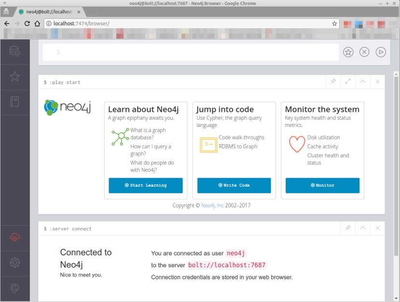
Task: Click the red cloud sync sidebar icon
Action: [x=15, y=237]
